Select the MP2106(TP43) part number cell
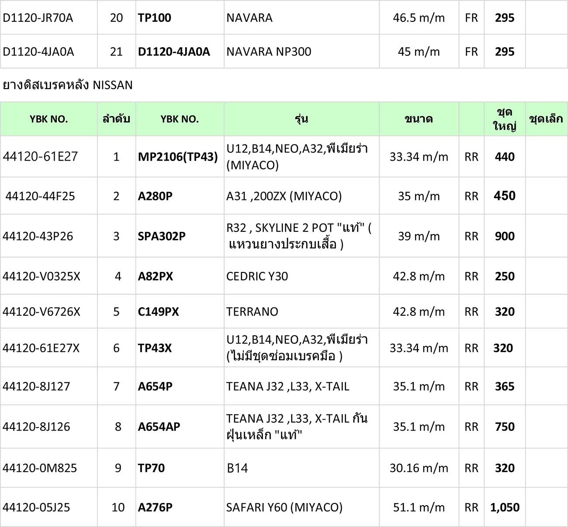This screenshot has height=527, width=568. click(x=180, y=157)
